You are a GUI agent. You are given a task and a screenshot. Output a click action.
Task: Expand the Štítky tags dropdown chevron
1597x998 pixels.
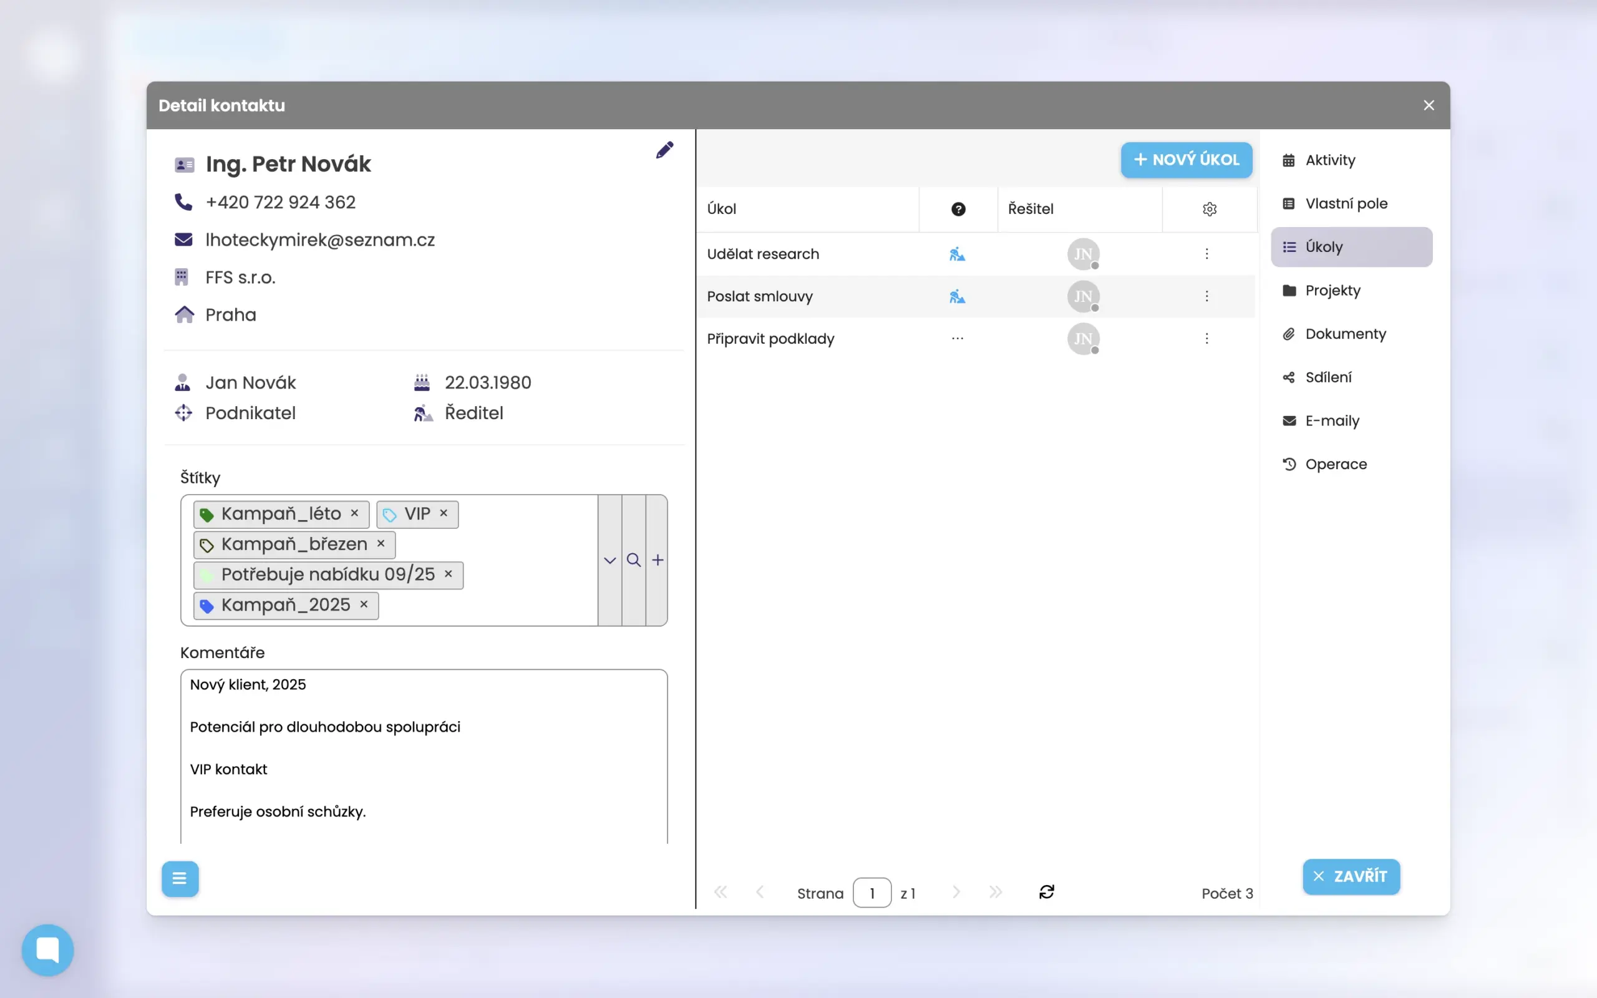(609, 560)
